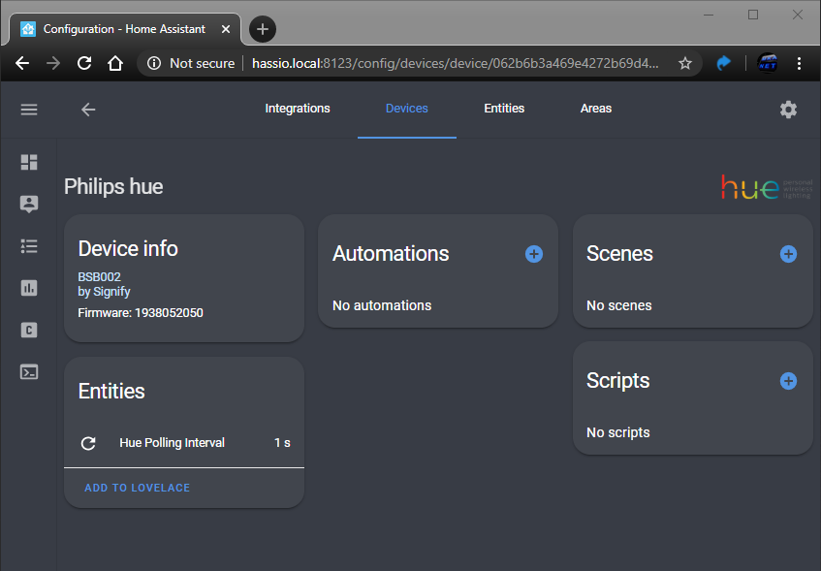Add a new script with plus icon
Screen dimensions: 821x571
tap(788, 381)
